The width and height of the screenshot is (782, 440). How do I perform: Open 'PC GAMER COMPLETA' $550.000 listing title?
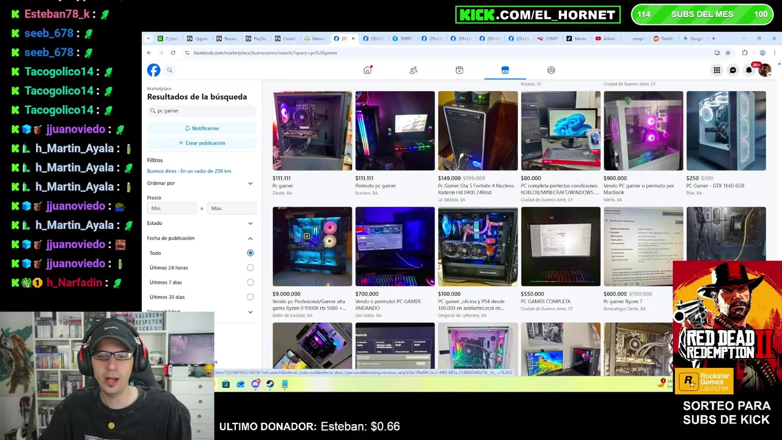pos(546,301)
